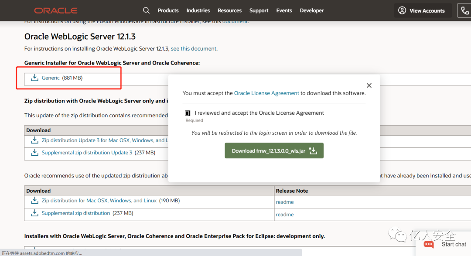Open readme for Zip distribution 190 MB
The height and width of the screenshot is (256, 471).
[285, 202]
